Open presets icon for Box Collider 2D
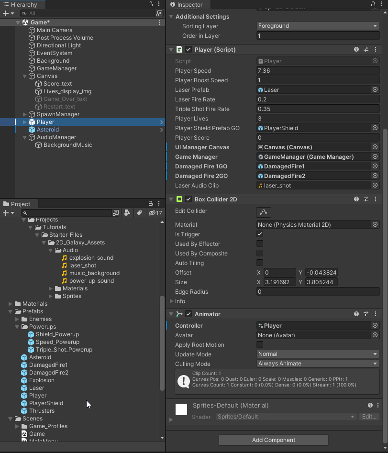 click(366, 199)
